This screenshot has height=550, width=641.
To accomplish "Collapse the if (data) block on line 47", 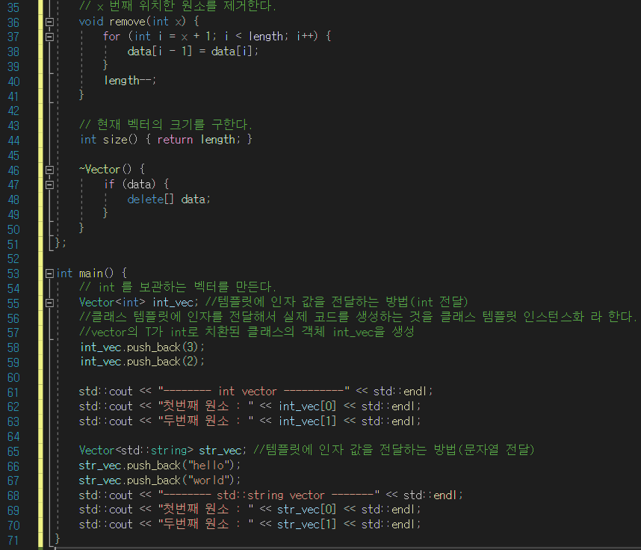I will [49, 185].
